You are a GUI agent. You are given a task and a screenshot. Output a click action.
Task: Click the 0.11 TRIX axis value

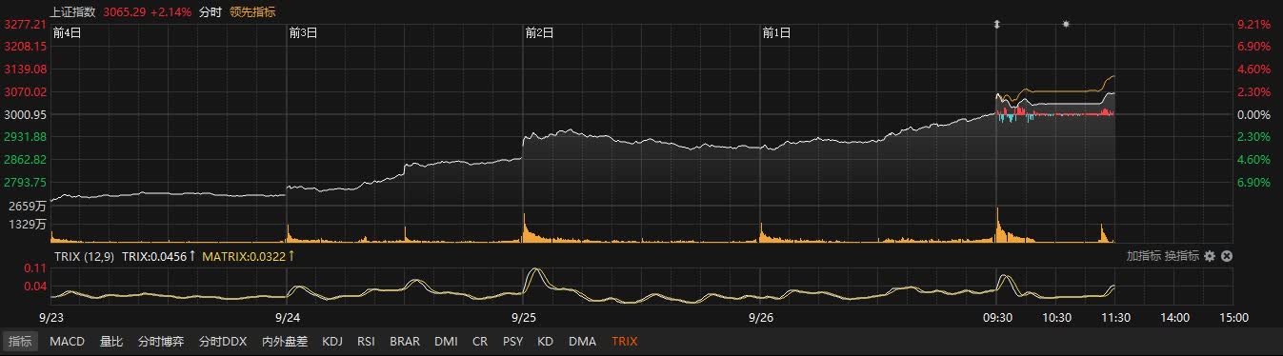click(35, 268)
